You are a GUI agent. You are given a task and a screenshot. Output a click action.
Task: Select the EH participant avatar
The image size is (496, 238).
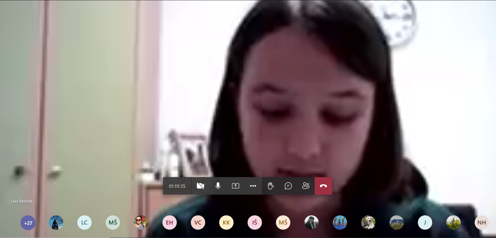(x=169, y=223)
